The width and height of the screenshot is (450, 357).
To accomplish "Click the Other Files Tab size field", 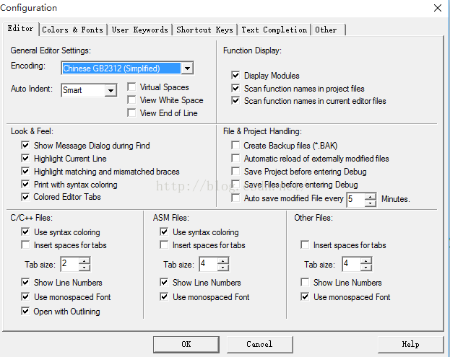I will pyautogui.click(x=351, y=264).
